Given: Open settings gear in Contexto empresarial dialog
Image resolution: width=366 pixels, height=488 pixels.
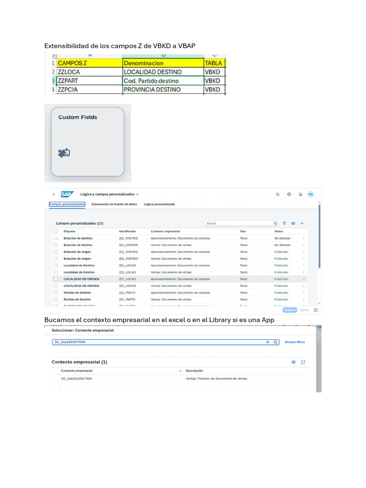Looking at the screenshot, I should click(294, 362).
